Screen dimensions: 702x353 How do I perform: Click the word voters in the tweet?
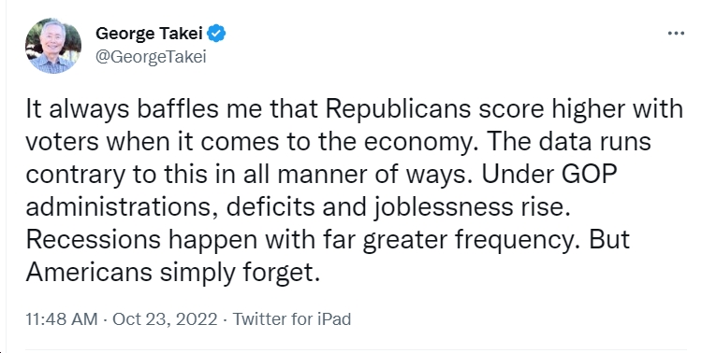(x=62, y=143)
